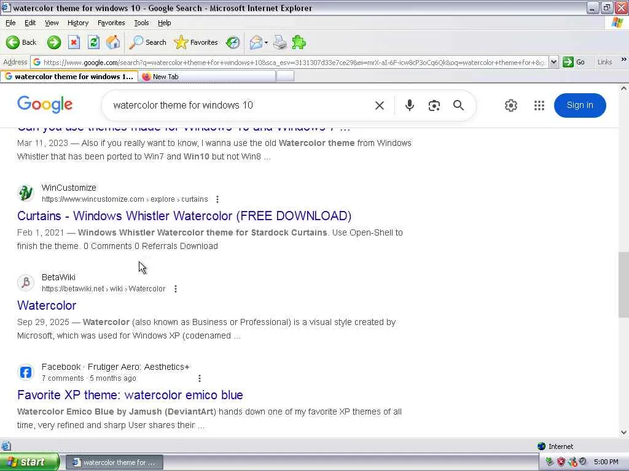The height and width of the screenshot is (471, 629).
Task: Open the Watercolor BetaWiki result link
Action: [x=47, y=305]
